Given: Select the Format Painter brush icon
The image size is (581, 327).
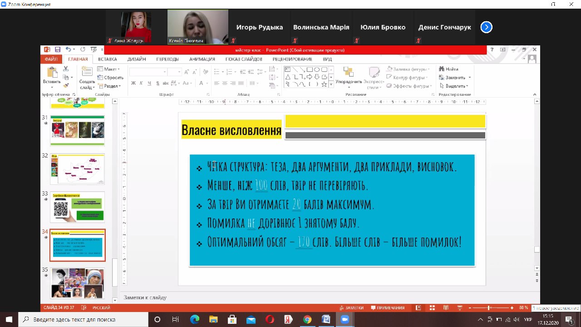Looking at the screenshot, I should [66, 85].
